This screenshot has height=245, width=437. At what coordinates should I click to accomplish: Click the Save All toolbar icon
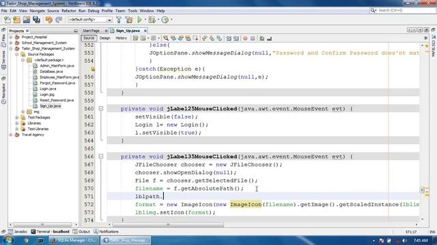(x=36, y=20)
